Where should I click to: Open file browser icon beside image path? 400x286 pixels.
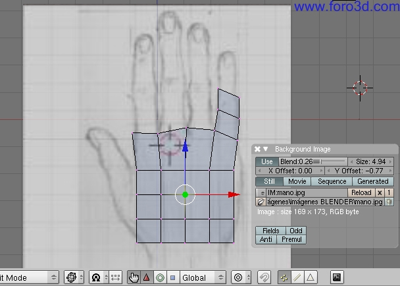pos(261,202)
